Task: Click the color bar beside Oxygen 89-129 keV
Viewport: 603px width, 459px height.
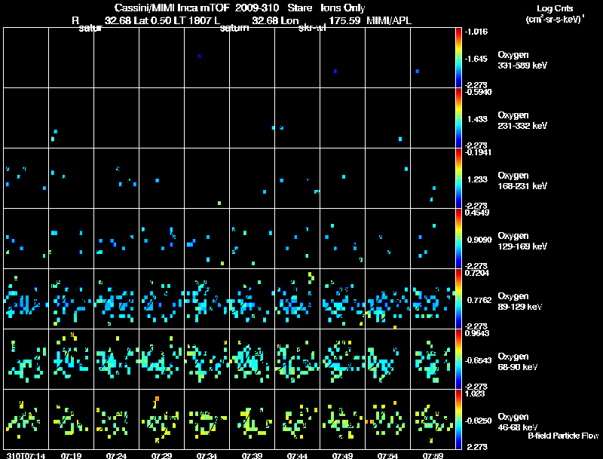Action: point(458,299)
